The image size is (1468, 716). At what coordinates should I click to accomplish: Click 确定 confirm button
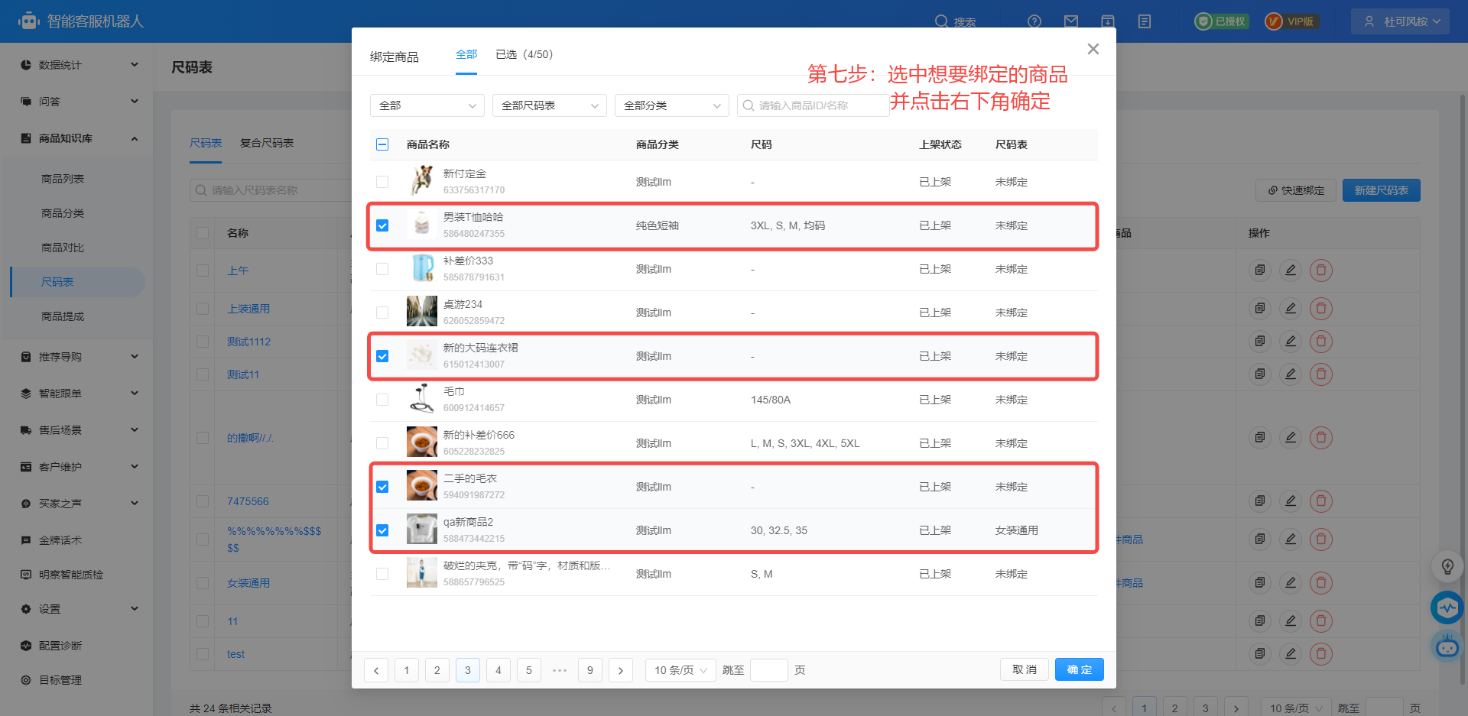click(1080, 669)
